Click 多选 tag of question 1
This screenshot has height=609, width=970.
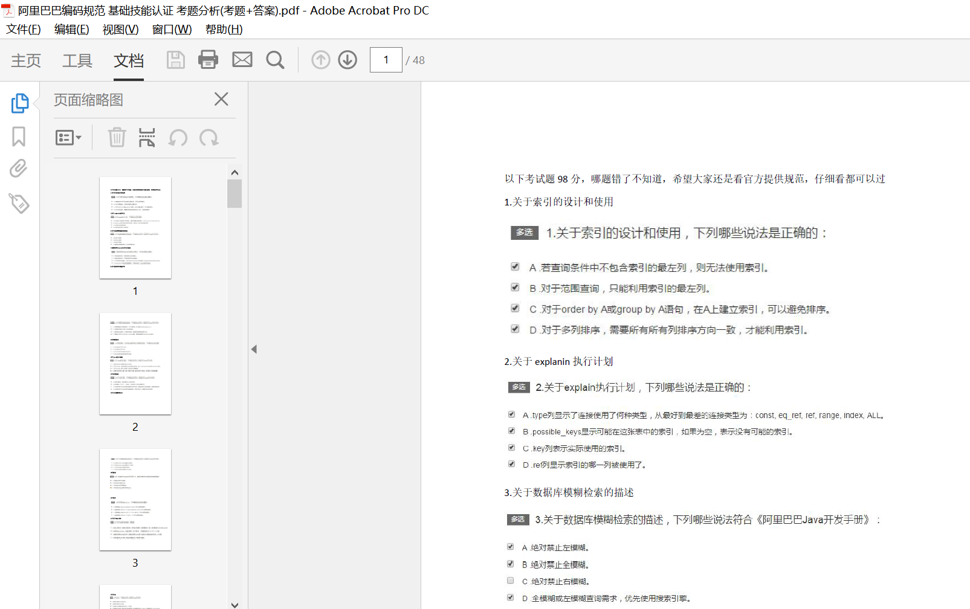pyautogui.click(x=525, y=233)
